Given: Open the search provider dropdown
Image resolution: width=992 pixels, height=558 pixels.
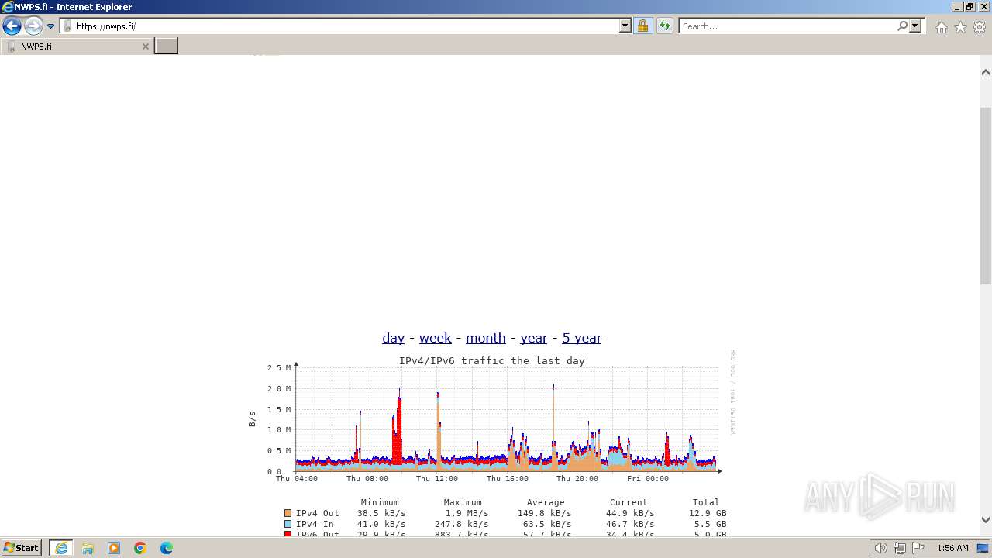Looking at the screenshot, I should click(x=915, y=26).
